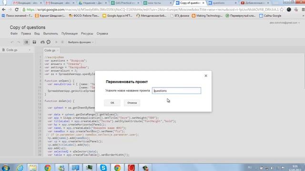Click the Windows Start button
This screenshot has height=171, width=305.
point(5,168)
